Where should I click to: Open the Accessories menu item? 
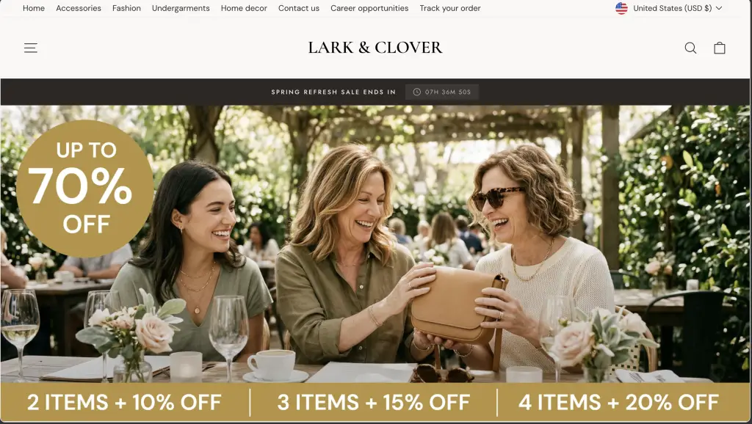click(79, 8)
